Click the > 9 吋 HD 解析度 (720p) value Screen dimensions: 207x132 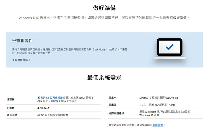click(157, 105)
